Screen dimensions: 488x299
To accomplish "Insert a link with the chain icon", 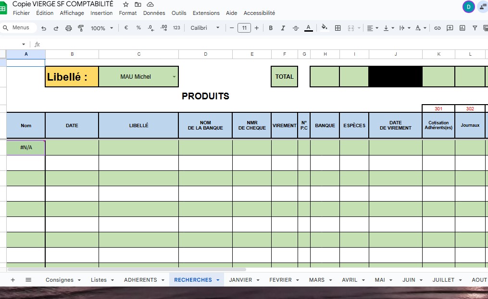I will 438,28.
